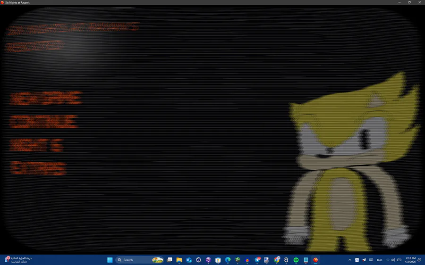This screenshot has width=425, height=265.
Task: Show hidden system tray icons
Action: [x=349, y=260]
